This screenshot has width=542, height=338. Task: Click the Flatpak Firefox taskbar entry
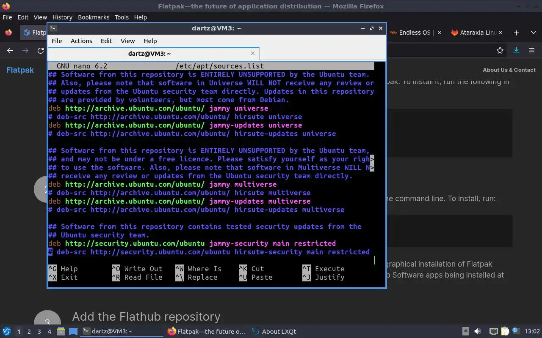pyautogui.click(x=207, y=332)
